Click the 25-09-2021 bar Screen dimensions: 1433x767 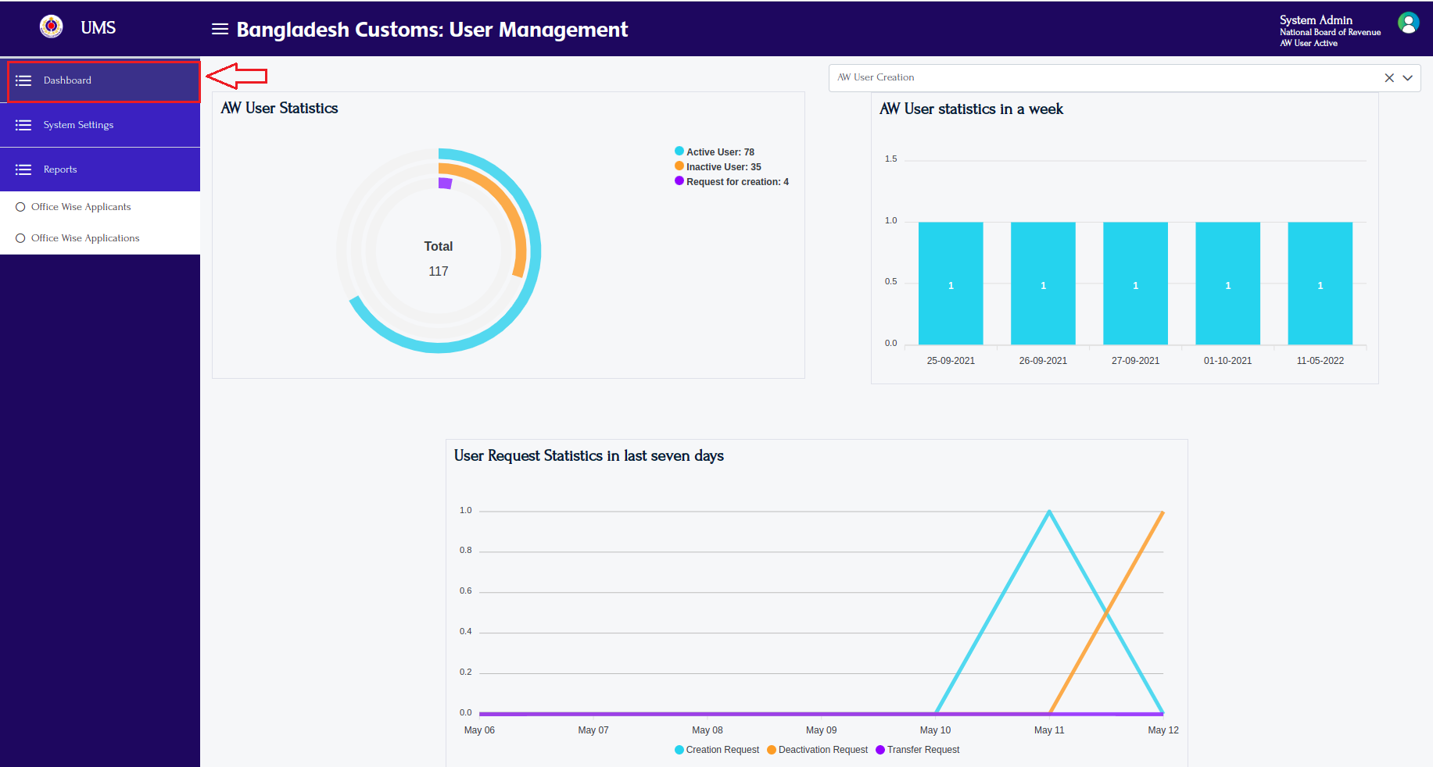click(951, 284)
